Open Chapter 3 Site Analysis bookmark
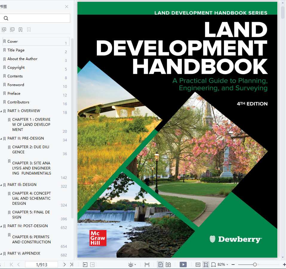Screen dimensions: 286x269 coord(32,168)
